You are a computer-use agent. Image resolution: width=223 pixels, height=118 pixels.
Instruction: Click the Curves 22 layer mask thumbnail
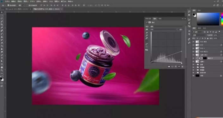tap(205, 58)
